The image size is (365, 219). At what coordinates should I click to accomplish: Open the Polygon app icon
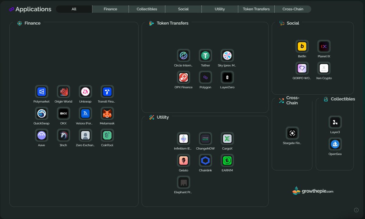point(206,77)
